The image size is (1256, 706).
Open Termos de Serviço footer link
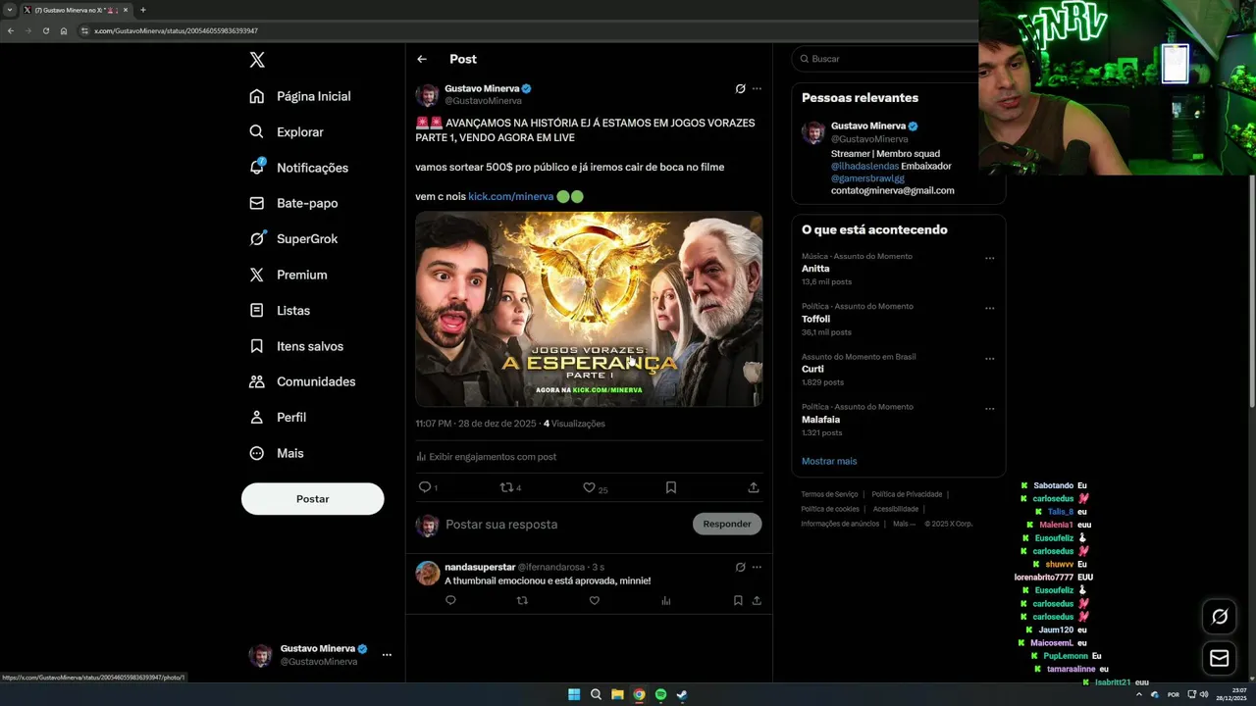tap(829, 494)
